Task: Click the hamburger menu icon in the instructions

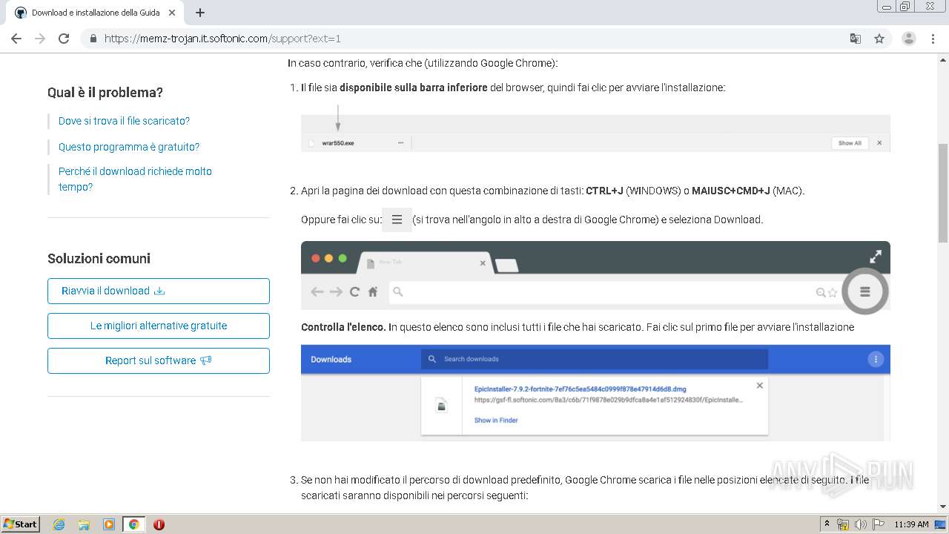Action: 397,220
